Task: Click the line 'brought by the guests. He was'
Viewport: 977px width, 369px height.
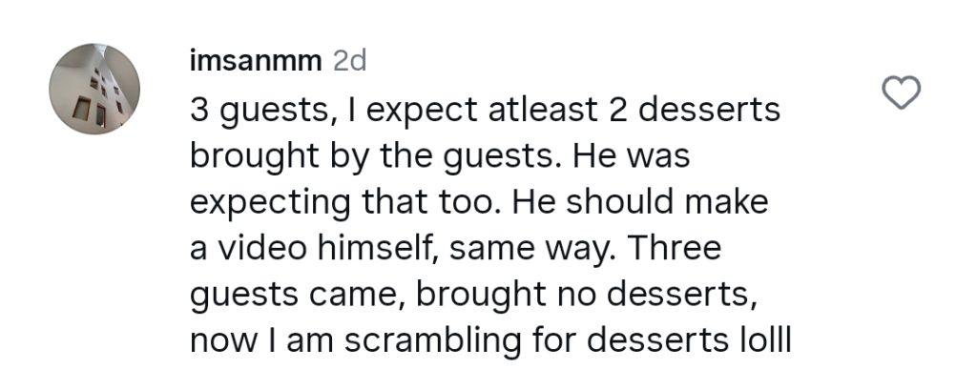Action: tap(440, 156)
